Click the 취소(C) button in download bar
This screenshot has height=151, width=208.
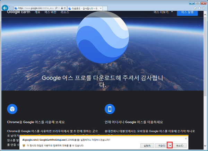[x=180, y=145]
